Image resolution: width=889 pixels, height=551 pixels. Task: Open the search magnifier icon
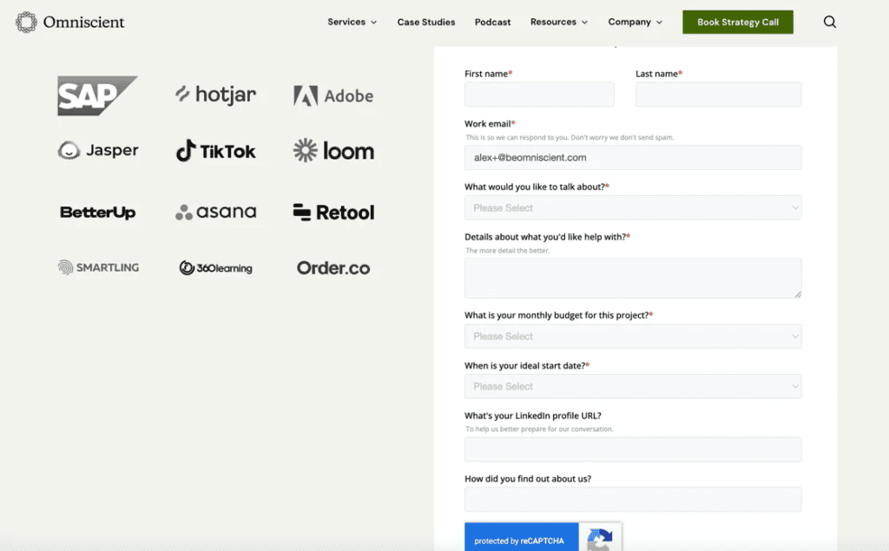[829, 22]
